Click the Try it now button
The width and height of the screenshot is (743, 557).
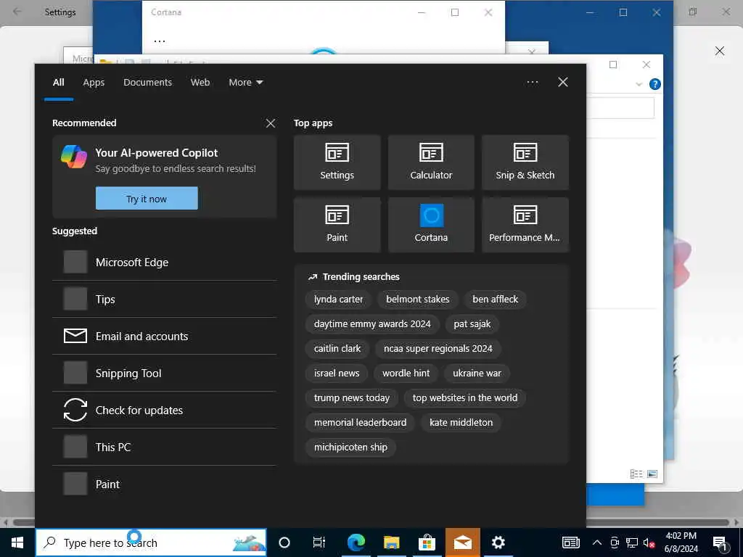(147, 199)
